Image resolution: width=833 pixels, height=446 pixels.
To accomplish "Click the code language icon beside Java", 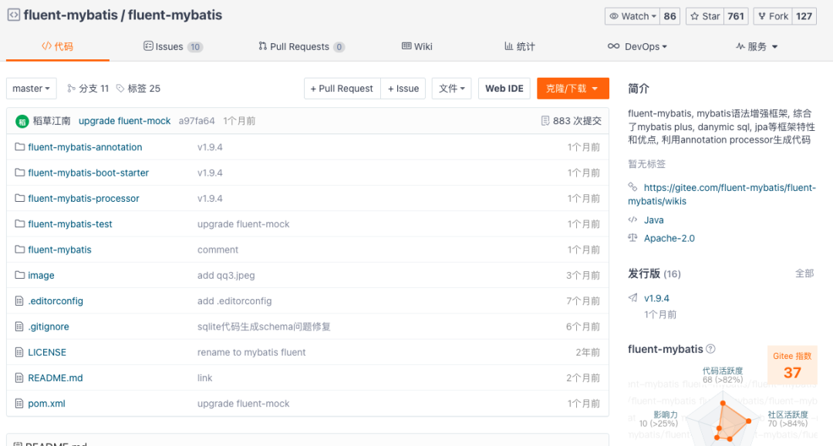I will tap(632, 220).
